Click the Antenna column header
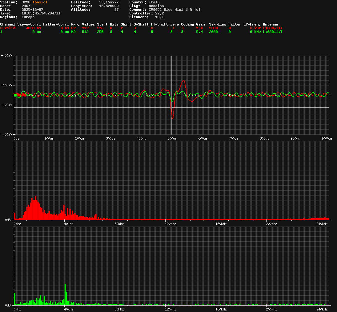Viewport: 337px width, 312px height. coord(270,24)
